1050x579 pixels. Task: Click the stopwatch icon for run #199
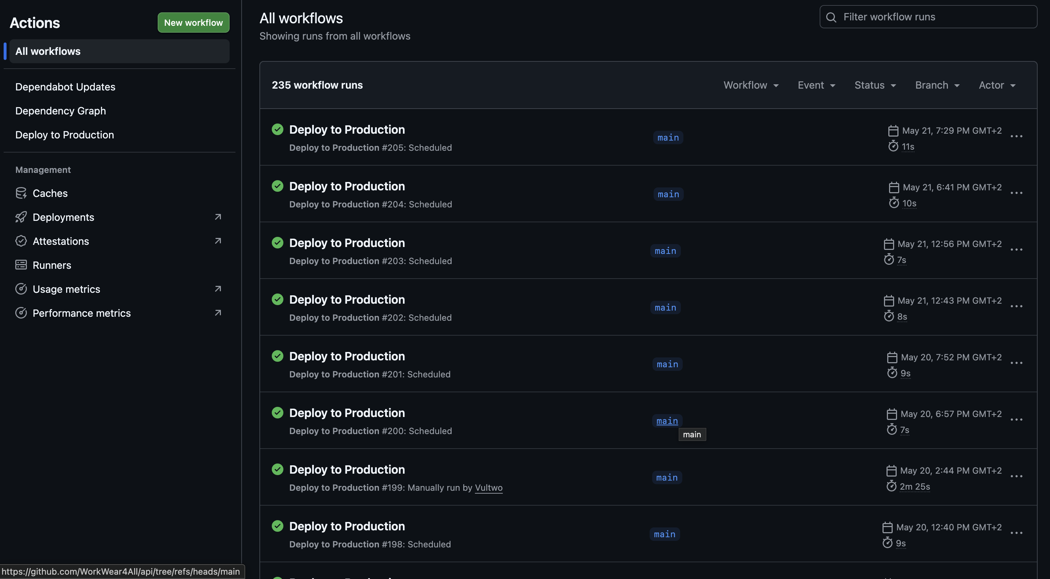click(x=892, y=486)
